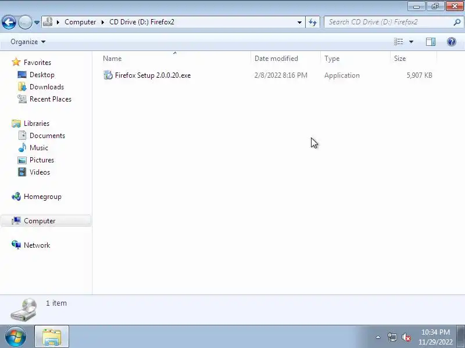Open Recent Places from Favorites

[51, 99]
